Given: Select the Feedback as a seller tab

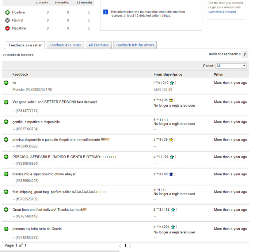Looking at the screenshot, I should pyautogui.click(x=25, y=45).
